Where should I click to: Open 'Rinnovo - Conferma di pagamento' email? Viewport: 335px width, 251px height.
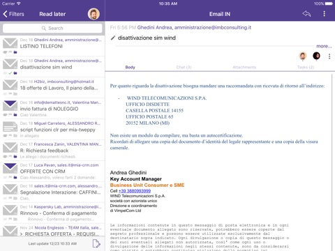pos(52,213)
